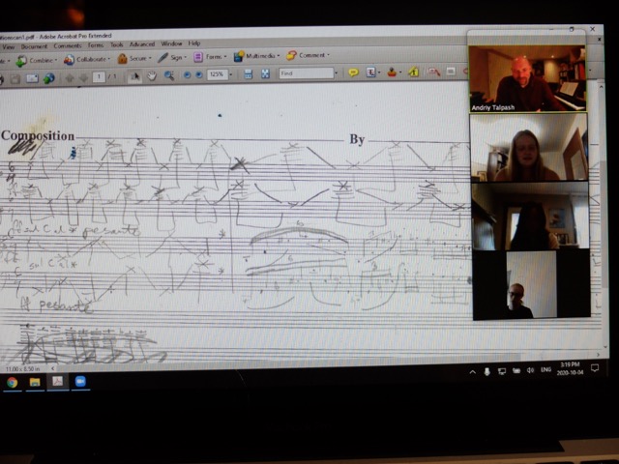Open the View menu
619x464 pixels.
tap(9, 47)
